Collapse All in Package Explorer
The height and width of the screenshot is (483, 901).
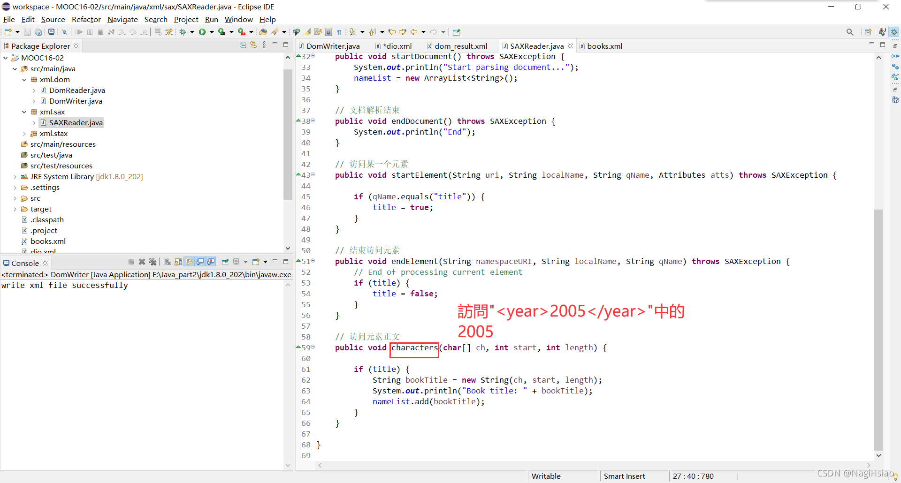[243, 45]
